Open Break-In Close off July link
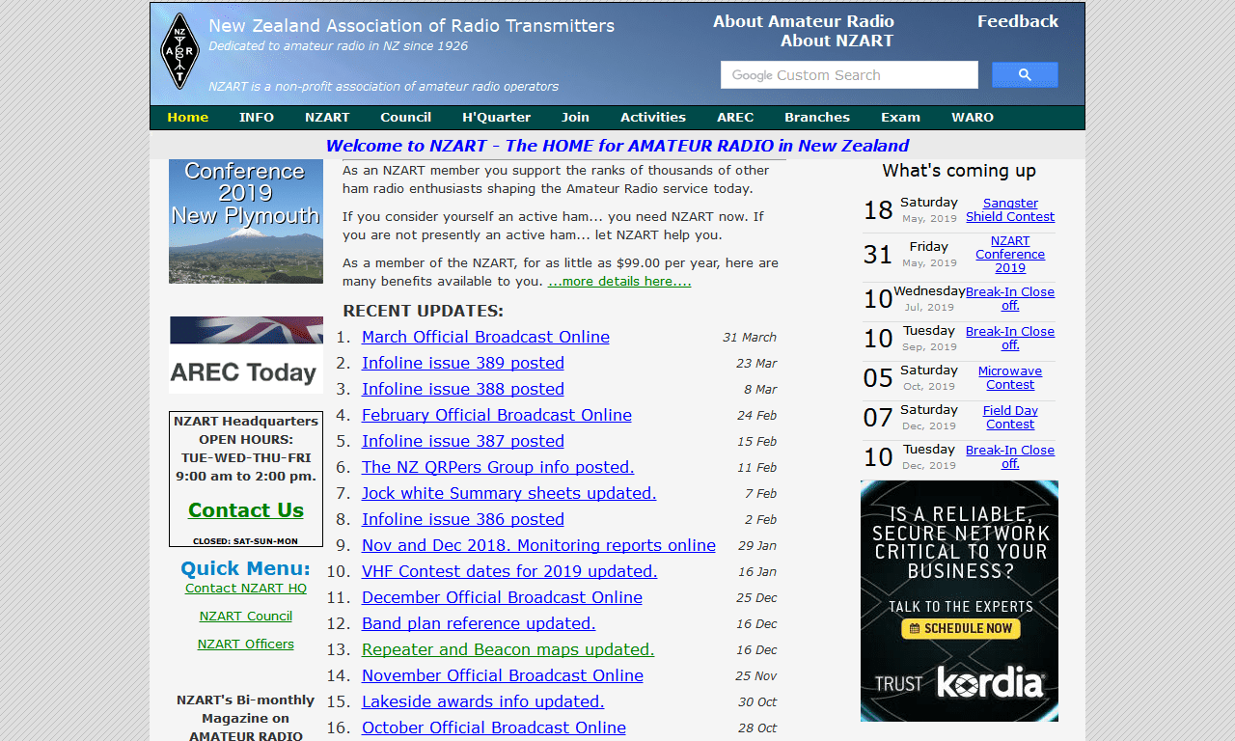Screen dimensions: 1235x741 (1010, 299)
